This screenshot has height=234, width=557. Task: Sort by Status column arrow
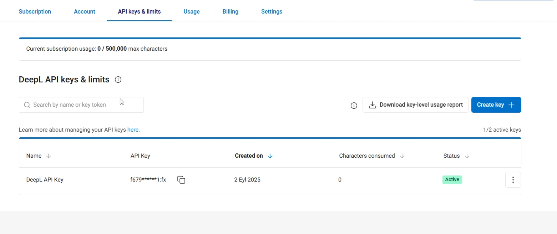pos(467,156)
